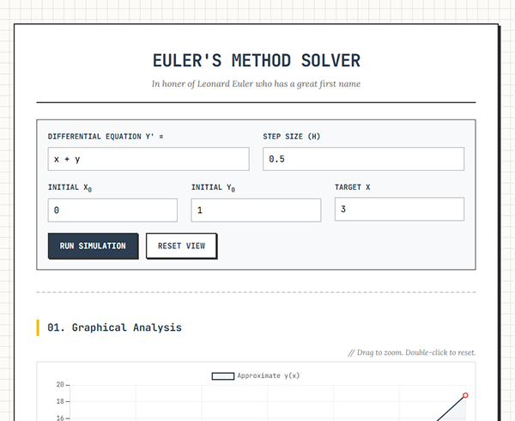
Task: Click the y-axis tick label 20
Action: [x=60, y=384]
